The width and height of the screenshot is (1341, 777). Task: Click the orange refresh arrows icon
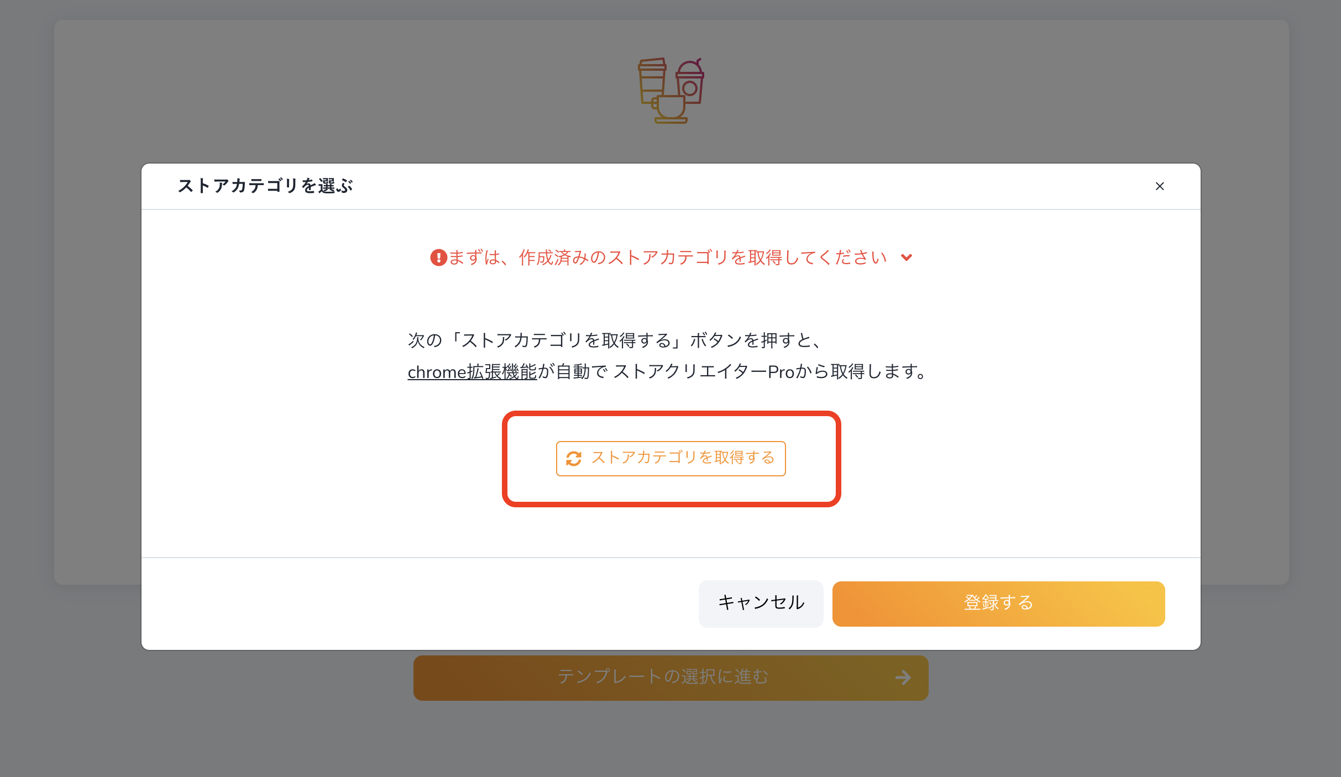574,459
